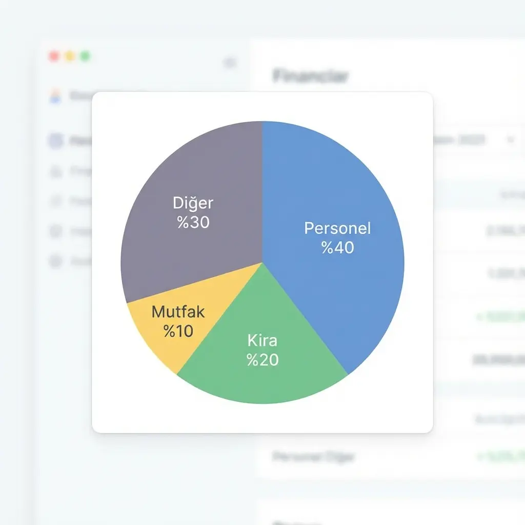525x525 pixels.
Task: Click the first amount in the financial table
Action: pos(505,232)
